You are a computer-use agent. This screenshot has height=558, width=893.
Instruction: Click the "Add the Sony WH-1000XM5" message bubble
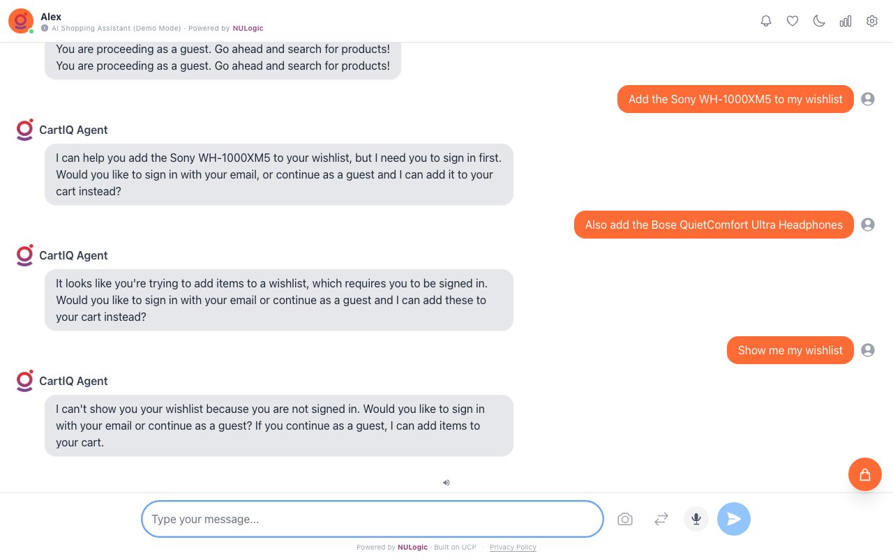pos(735,99)
